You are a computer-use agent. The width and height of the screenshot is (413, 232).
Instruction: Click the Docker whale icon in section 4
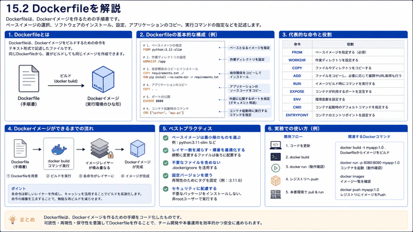59,151
